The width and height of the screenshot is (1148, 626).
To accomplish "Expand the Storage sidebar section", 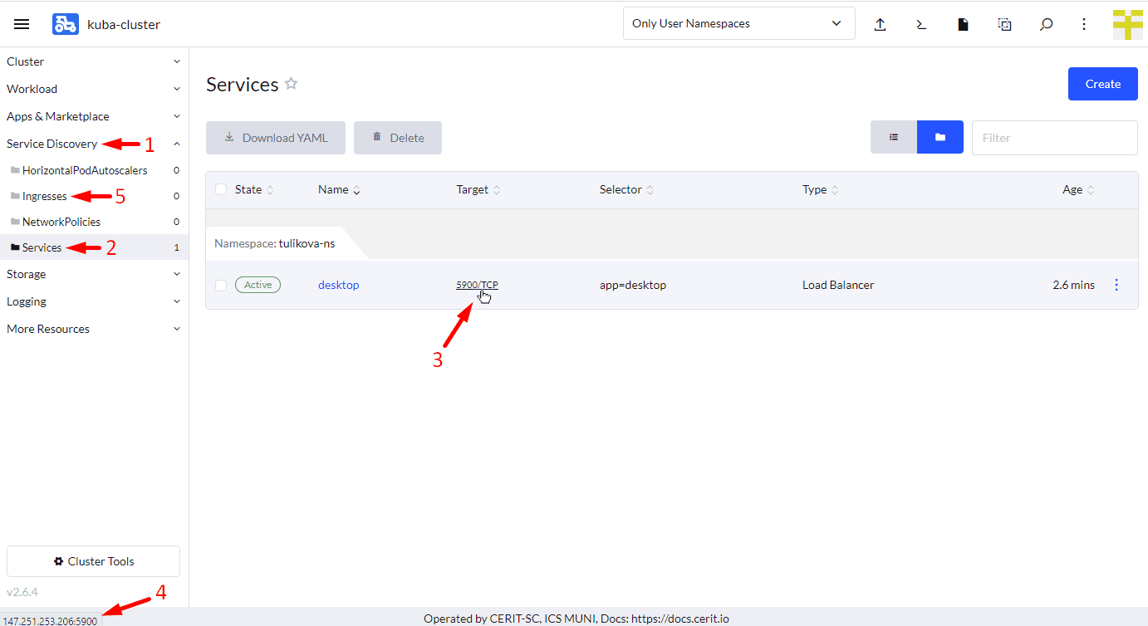I will (x=94, y=274).
